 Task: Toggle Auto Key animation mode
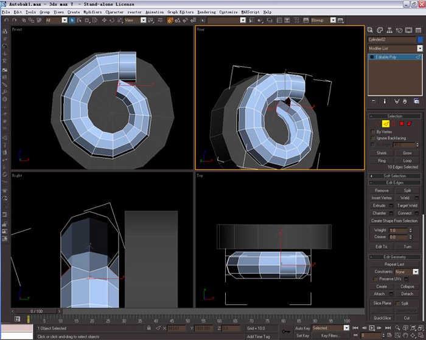(x=302, y=328)
